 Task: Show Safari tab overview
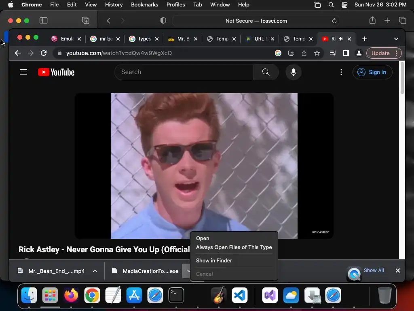(x=402, y=20)
